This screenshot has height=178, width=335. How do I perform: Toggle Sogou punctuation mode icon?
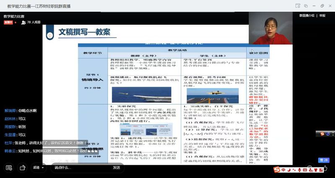click(x=294, y=170)
